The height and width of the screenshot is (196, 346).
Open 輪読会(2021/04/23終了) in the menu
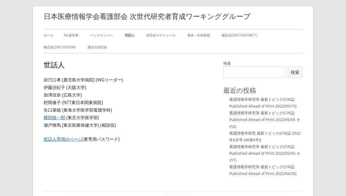point(240,35)
